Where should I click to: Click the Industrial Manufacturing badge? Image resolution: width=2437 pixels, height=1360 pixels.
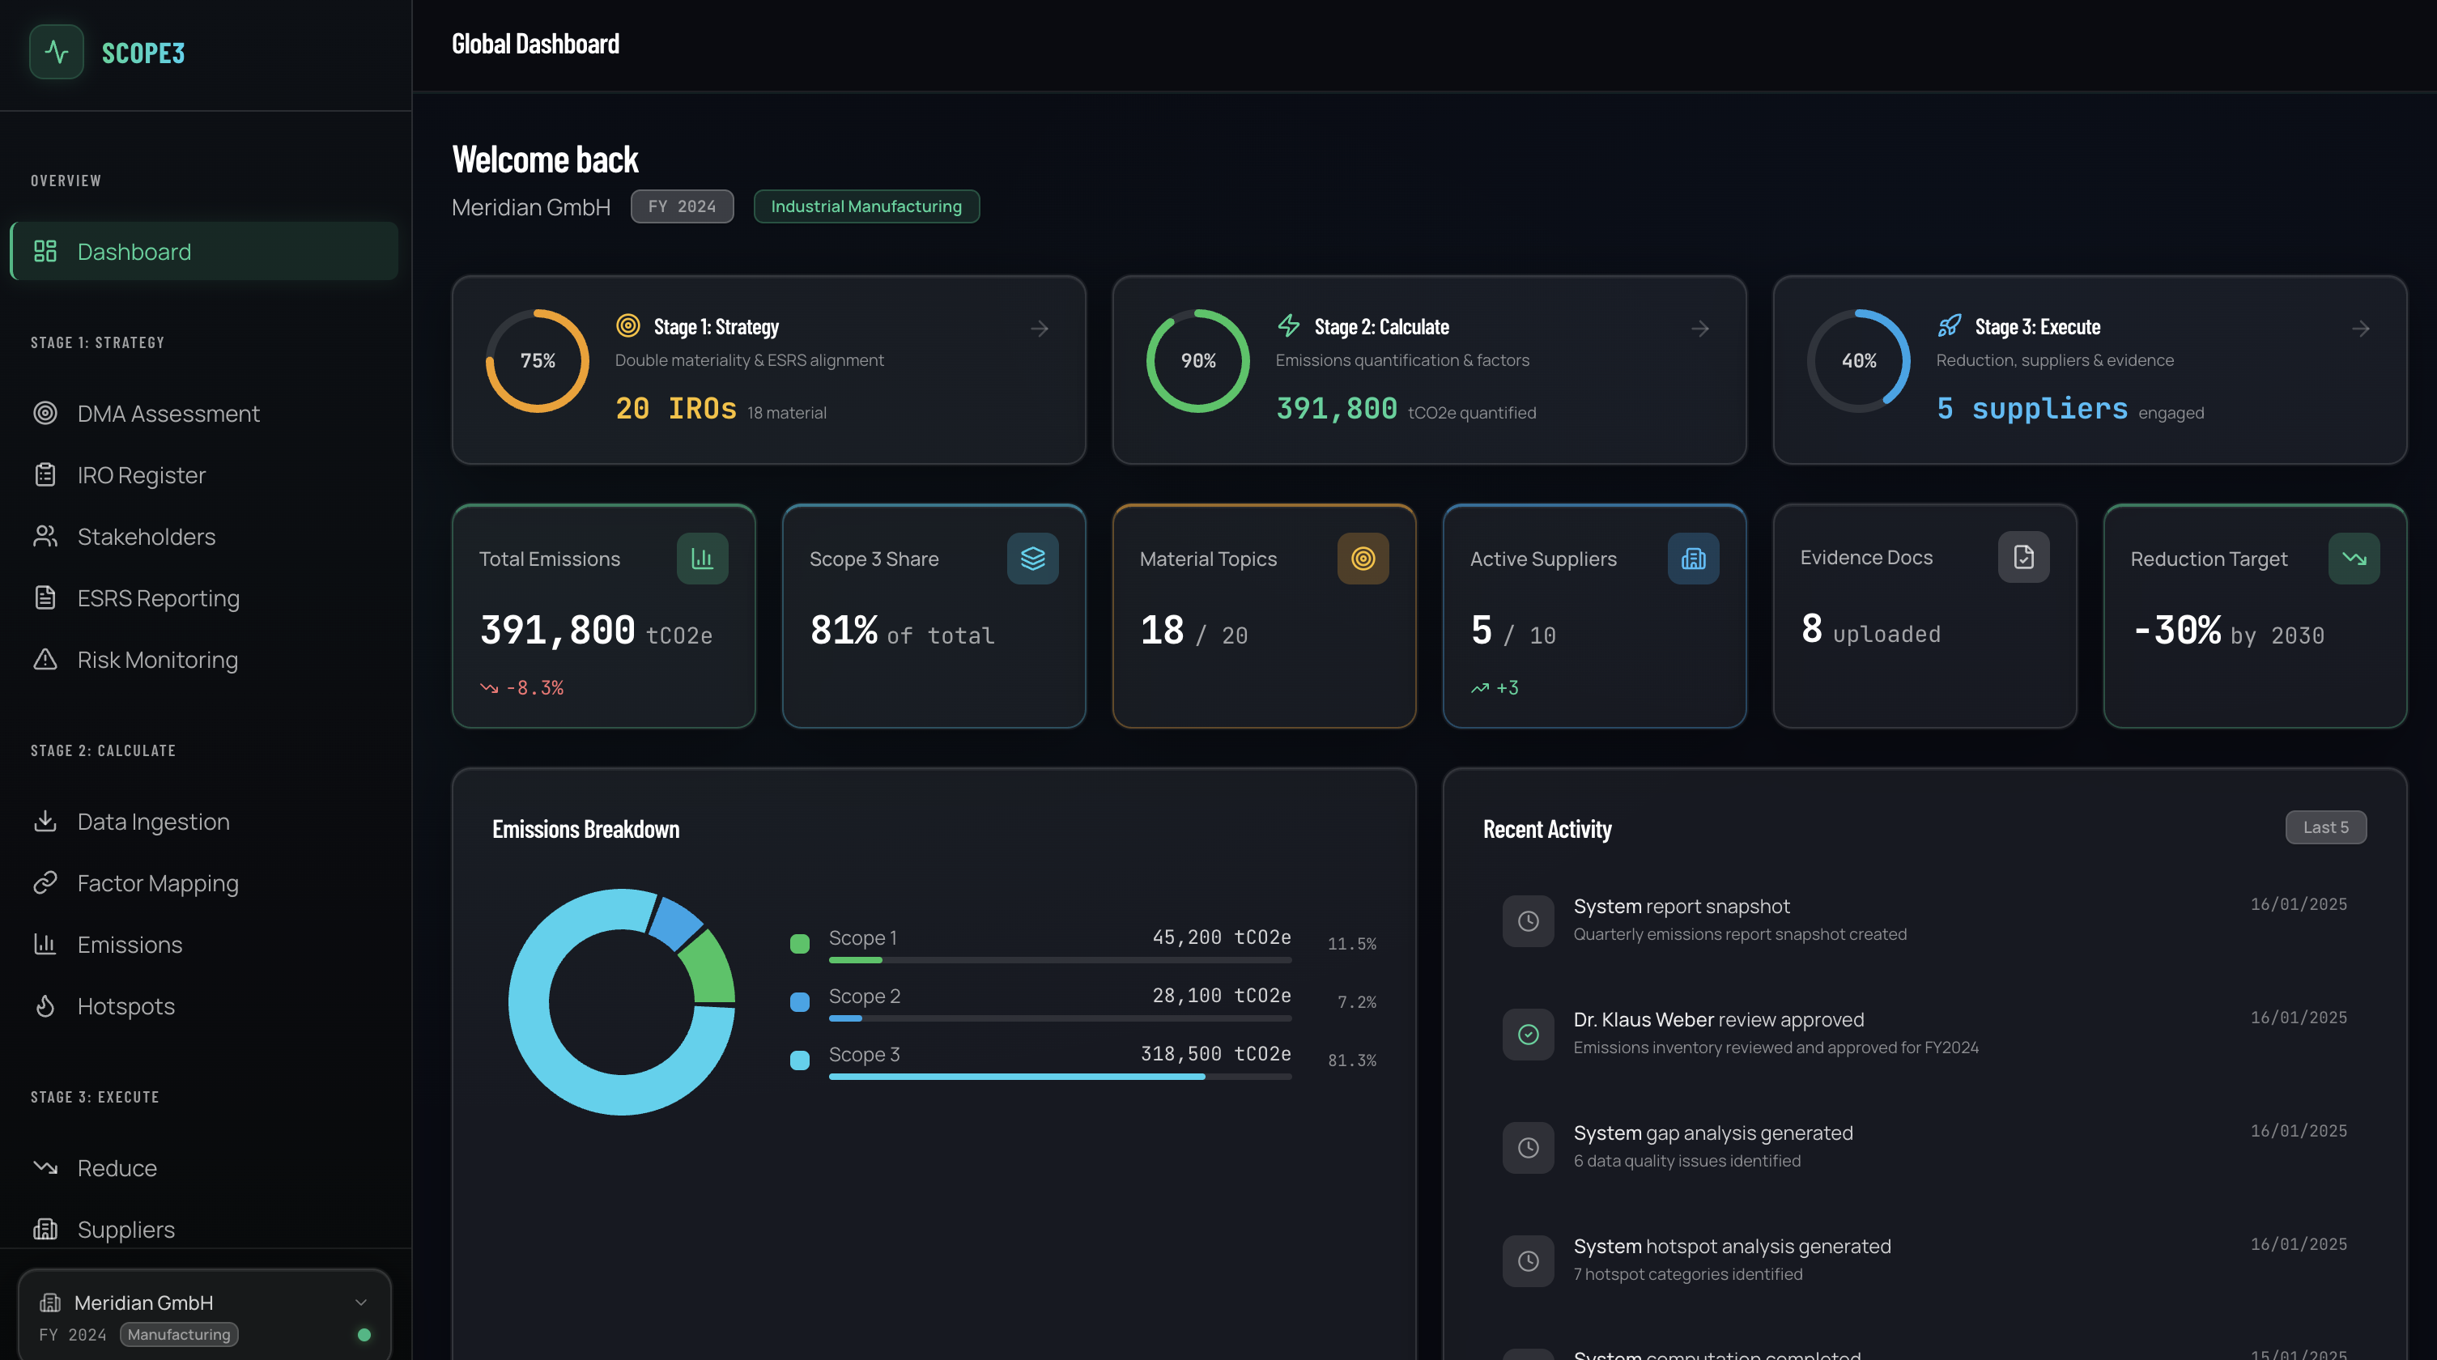[x=865, y=206]
